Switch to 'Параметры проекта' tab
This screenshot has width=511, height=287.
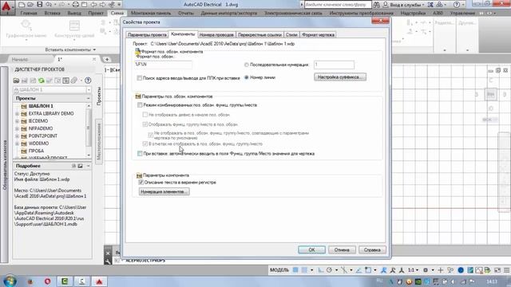point(147,34)
